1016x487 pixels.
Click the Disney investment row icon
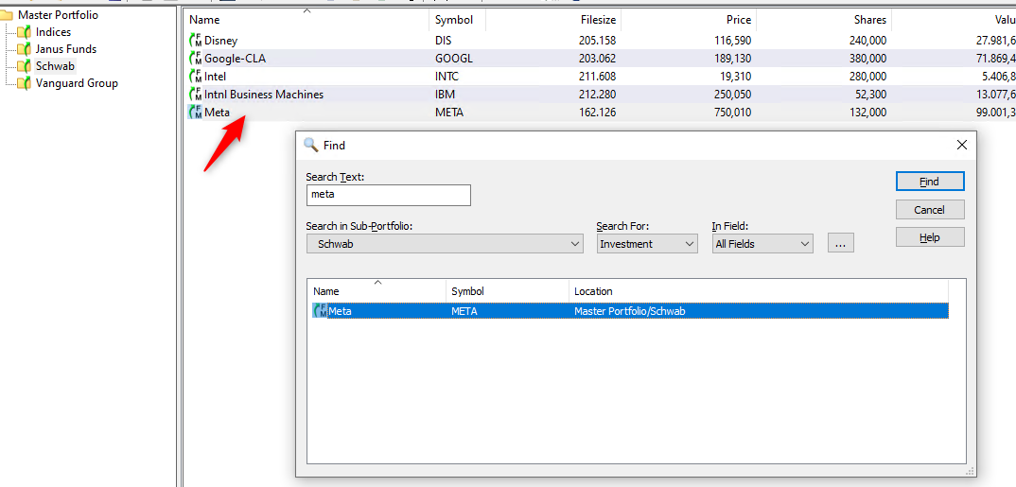pos(195,40)
